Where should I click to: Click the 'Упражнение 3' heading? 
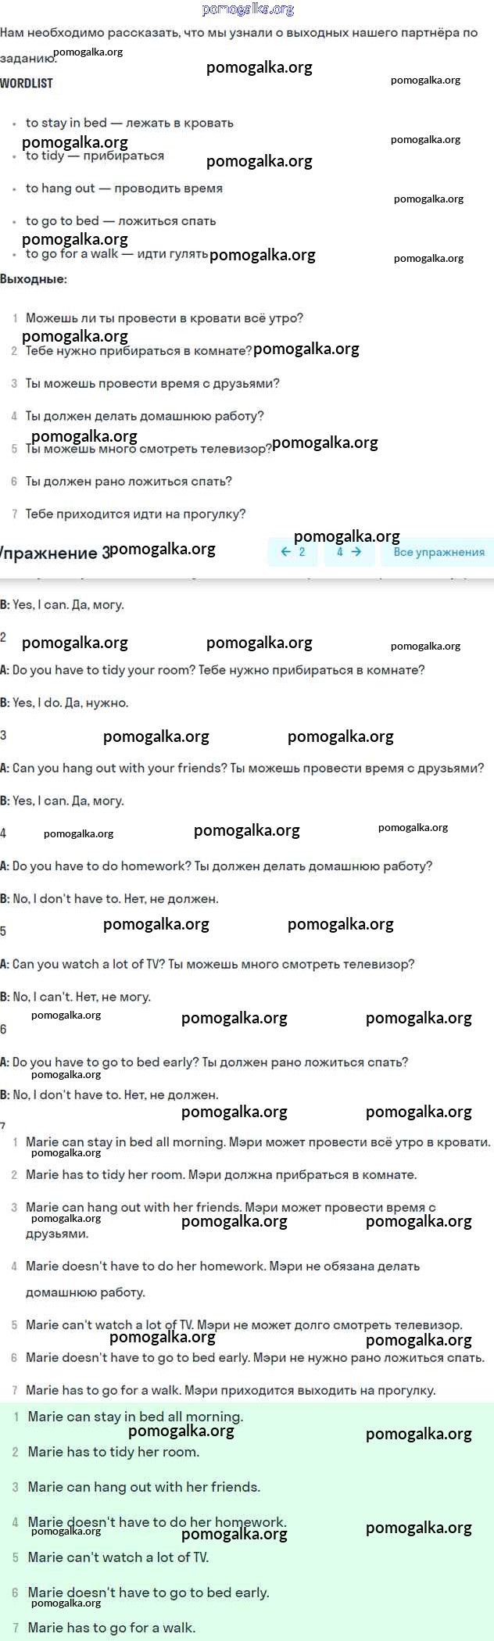point(55,554)
